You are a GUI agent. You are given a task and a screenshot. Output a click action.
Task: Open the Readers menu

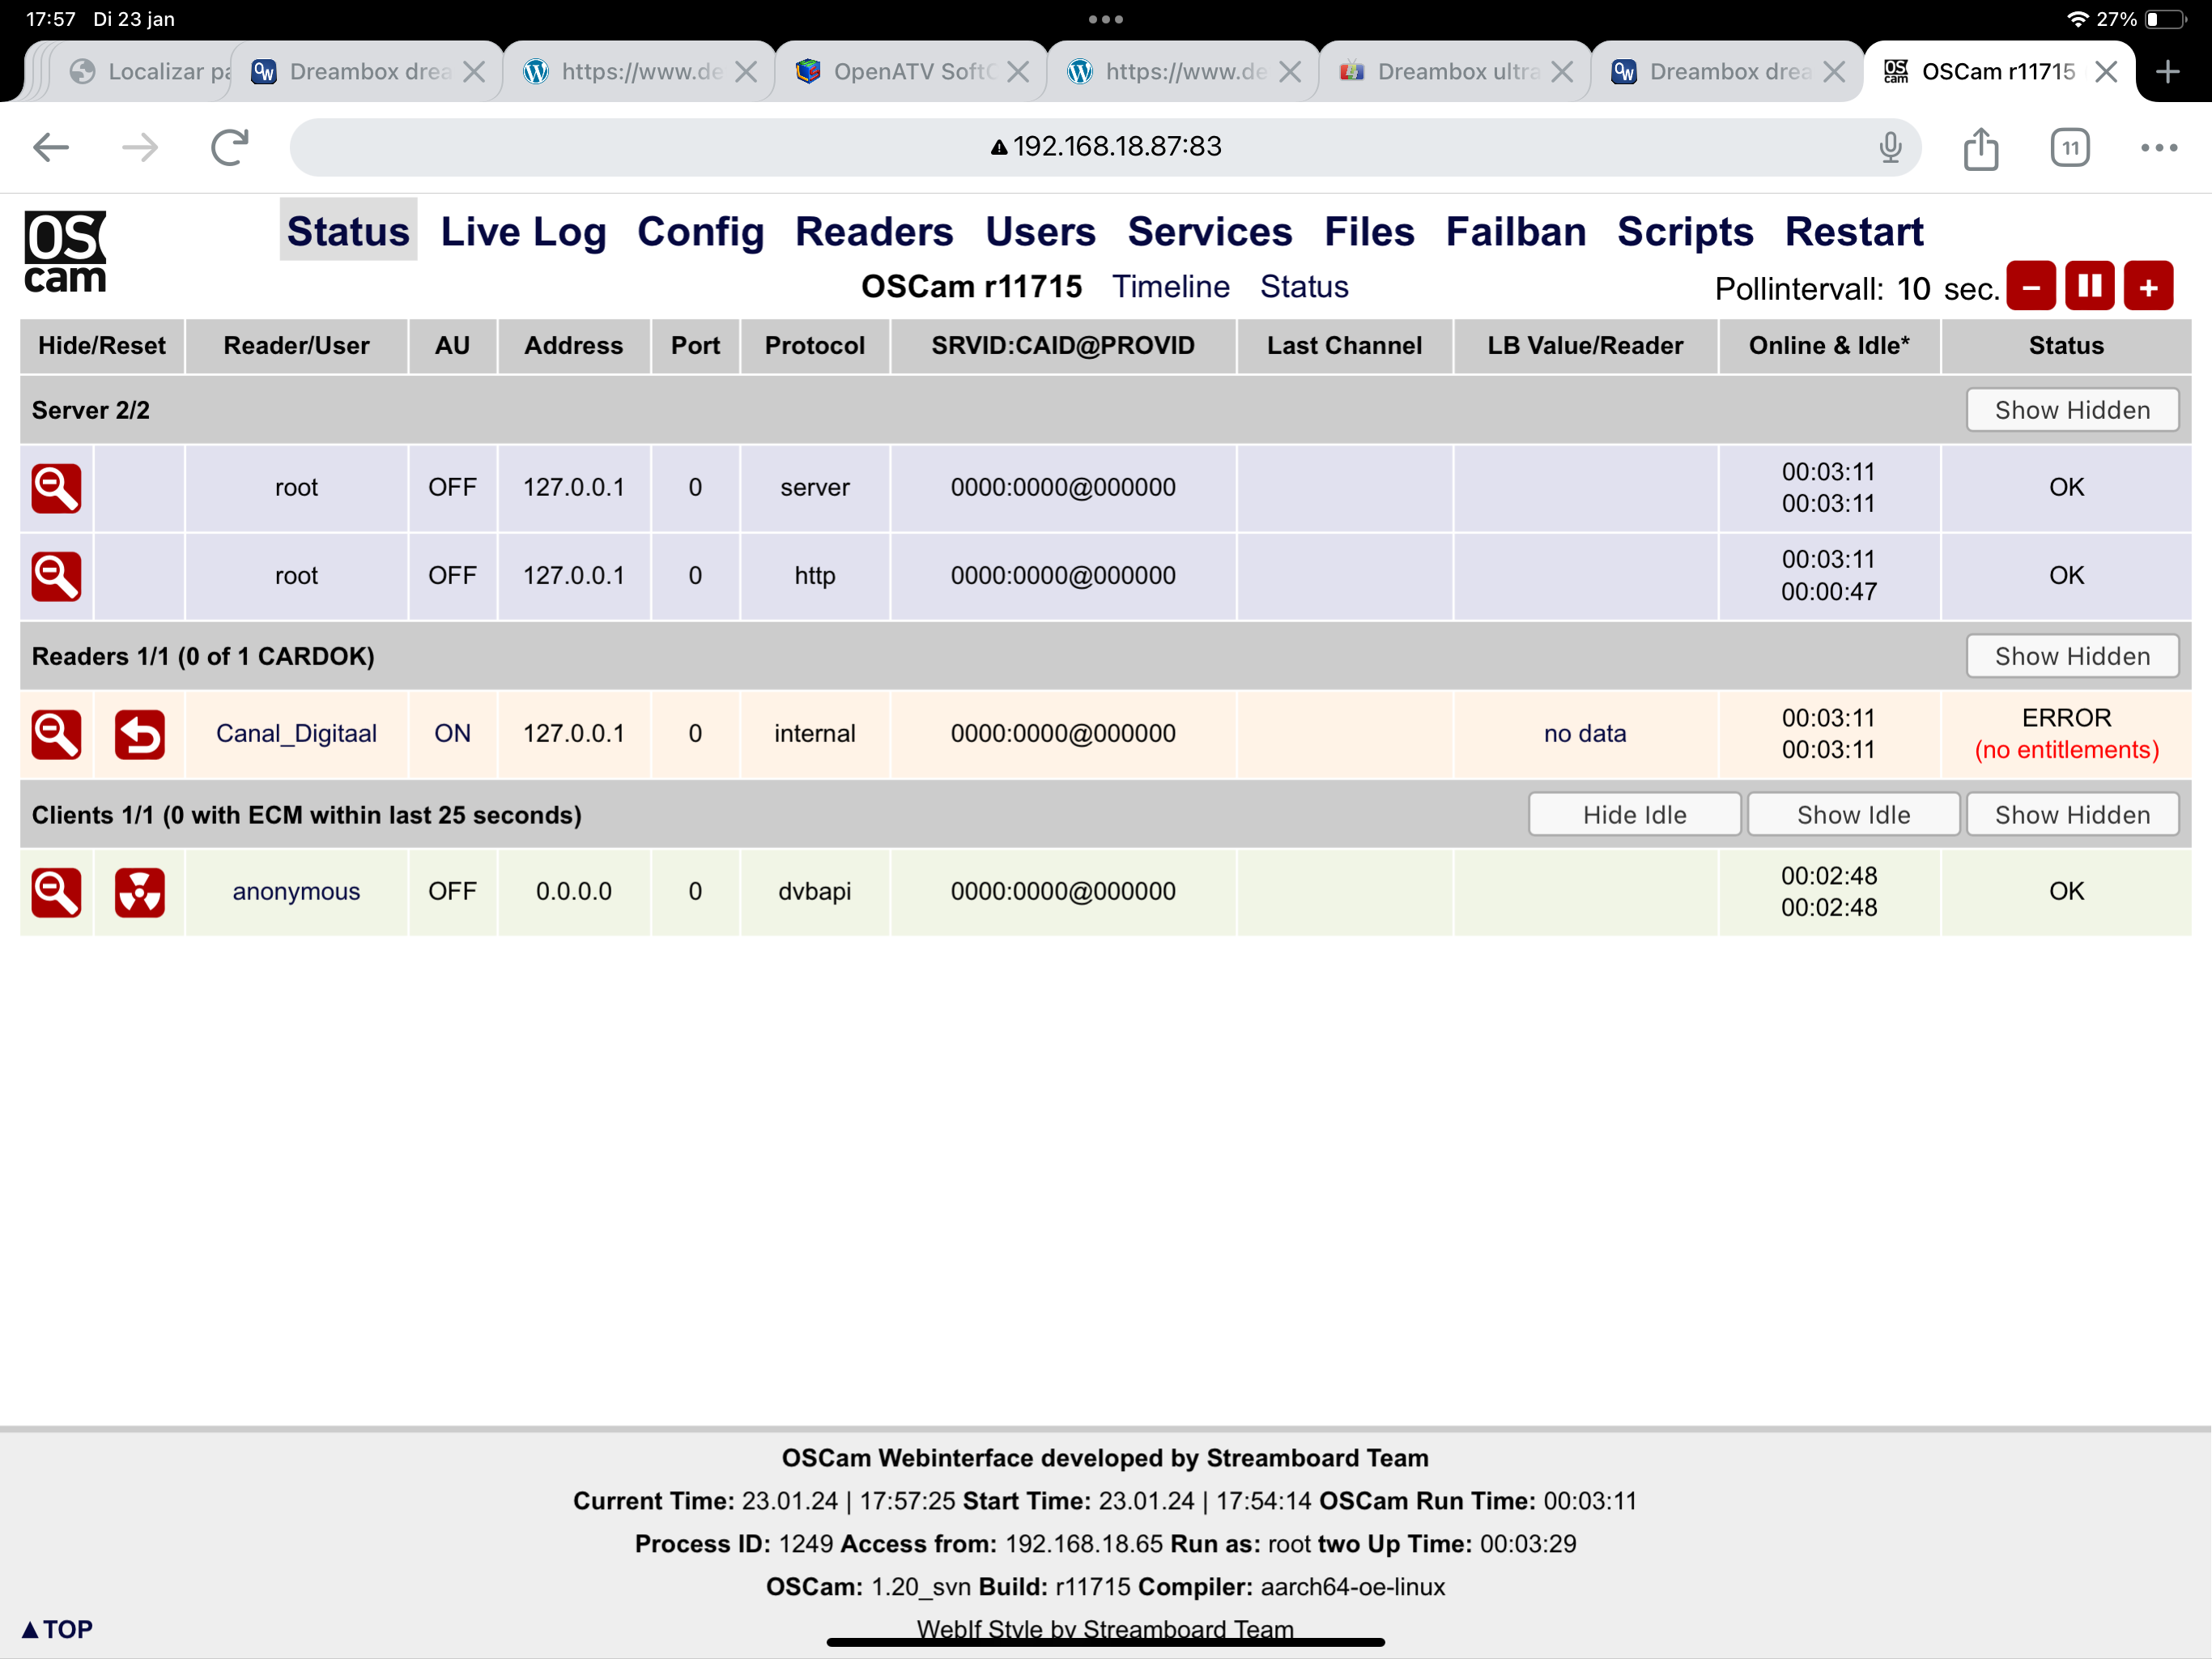[x=874, y=231]
